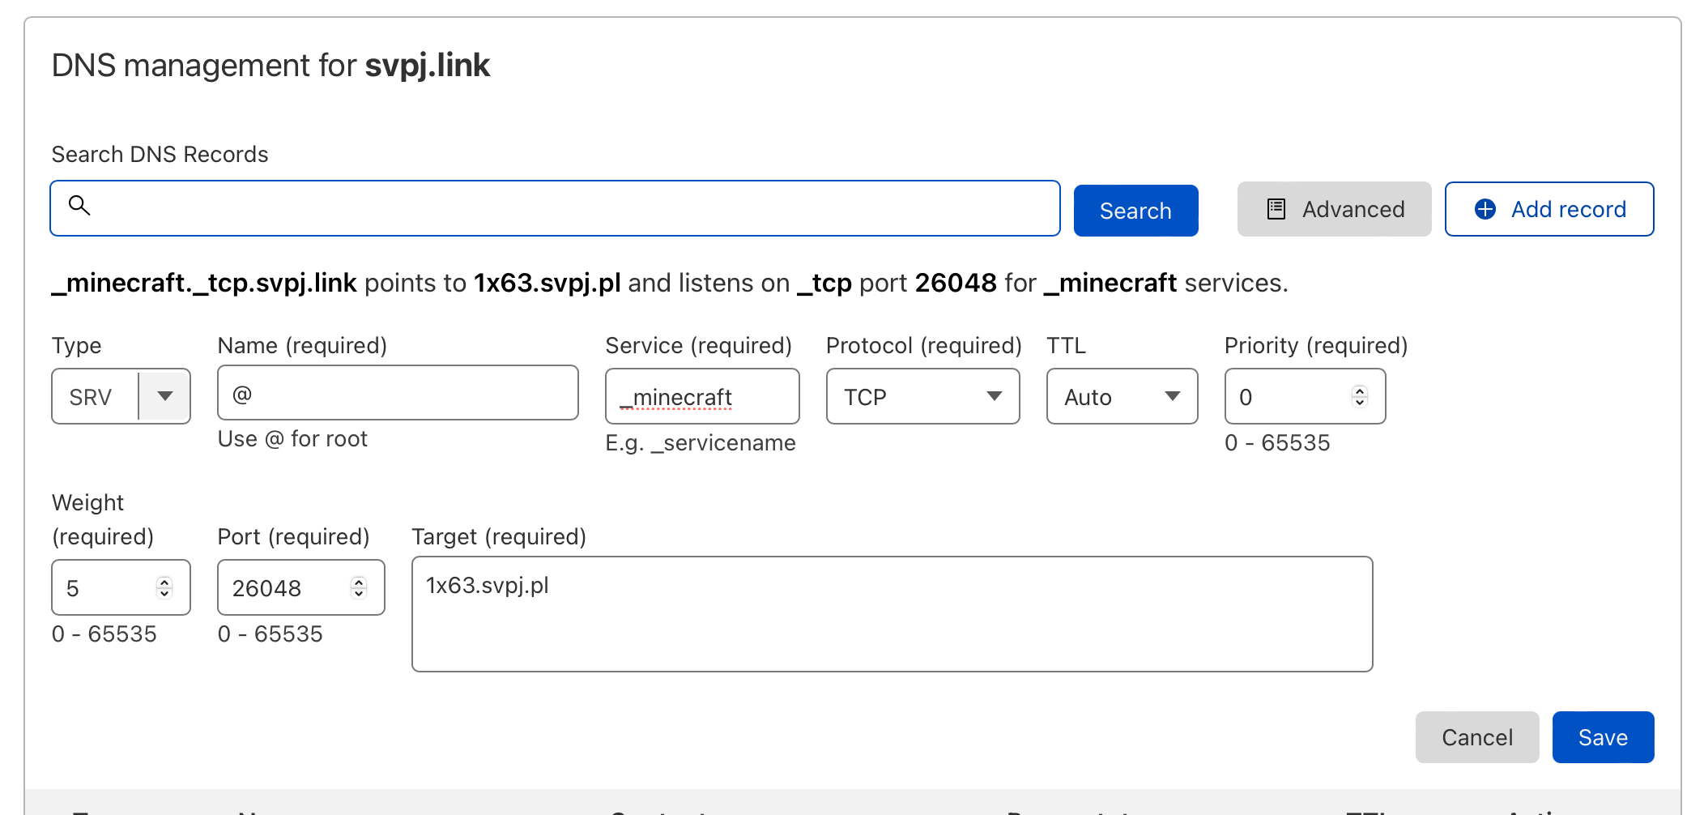Open the Protocol TCP dropdown
Screen dimensions: 1704x815
point(922,397)
